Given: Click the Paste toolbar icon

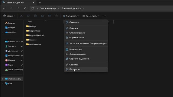Looking at the screenshot, I should tap(35, 16).
